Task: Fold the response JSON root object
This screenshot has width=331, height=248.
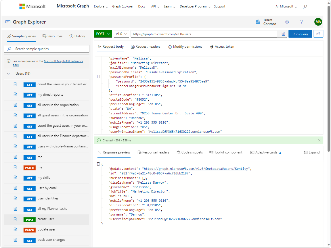Action: point(98,164)
